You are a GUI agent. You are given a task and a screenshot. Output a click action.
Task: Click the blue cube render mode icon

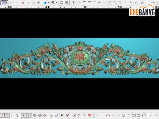[x=45, y=3]
